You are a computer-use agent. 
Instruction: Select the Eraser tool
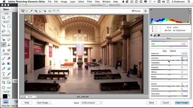point(9,58)
